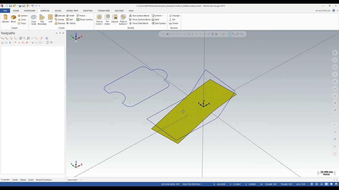This screenshot has height=190, width=339.
Task: Switch to the HOME ribbon tab
Action: click(x=16, y=11)
